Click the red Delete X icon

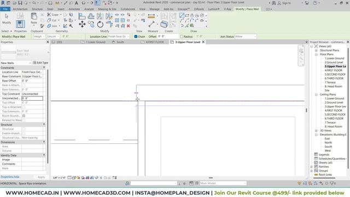pos(129,26)
